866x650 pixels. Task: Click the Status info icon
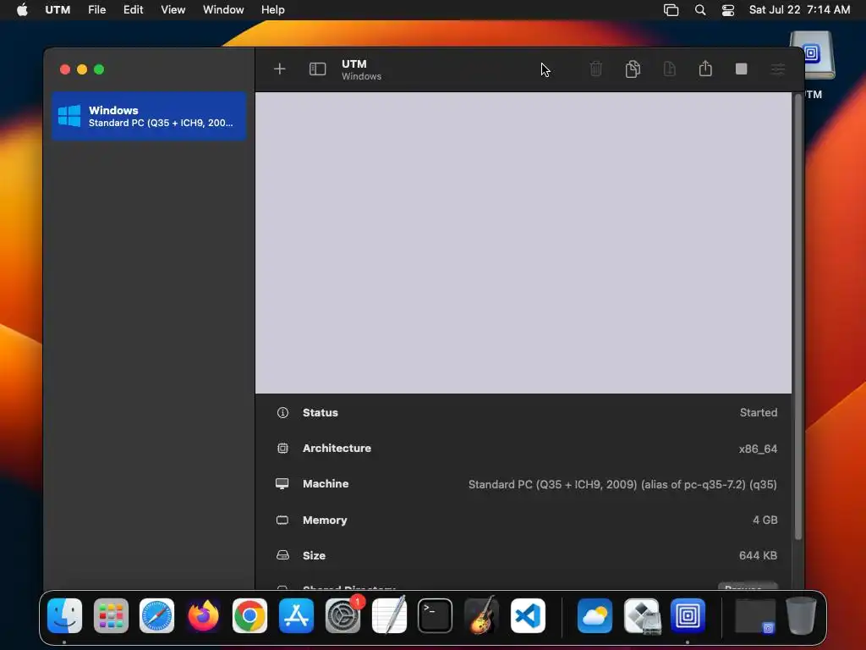[282, 412]
